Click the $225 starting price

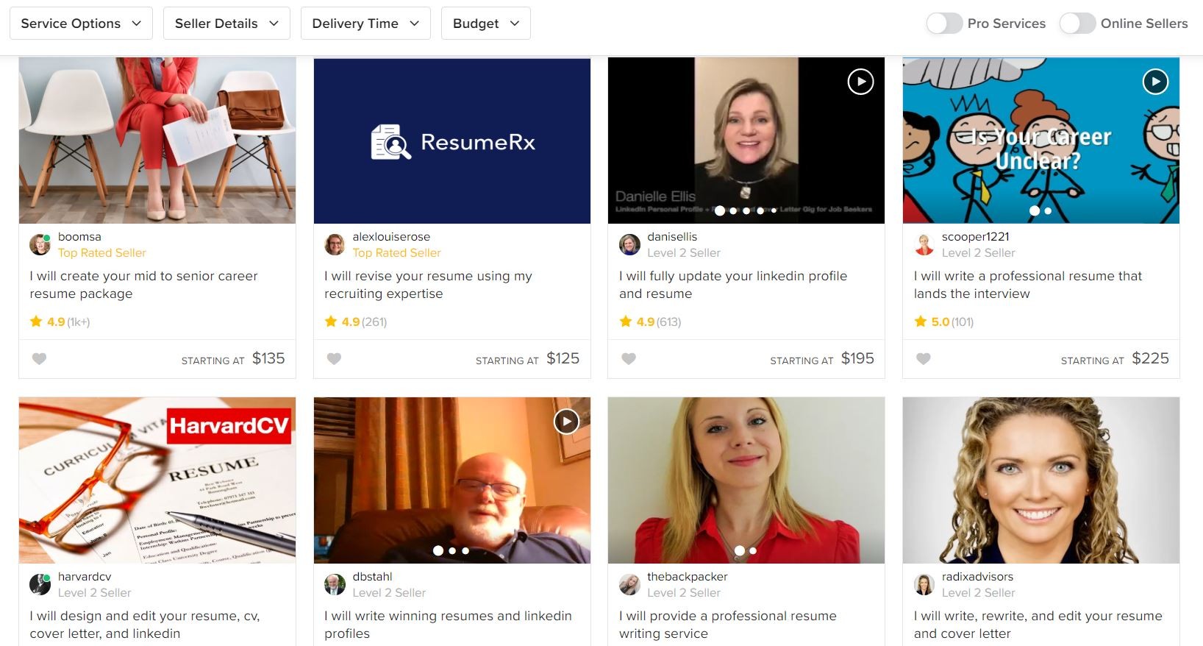click(1150, 358)
